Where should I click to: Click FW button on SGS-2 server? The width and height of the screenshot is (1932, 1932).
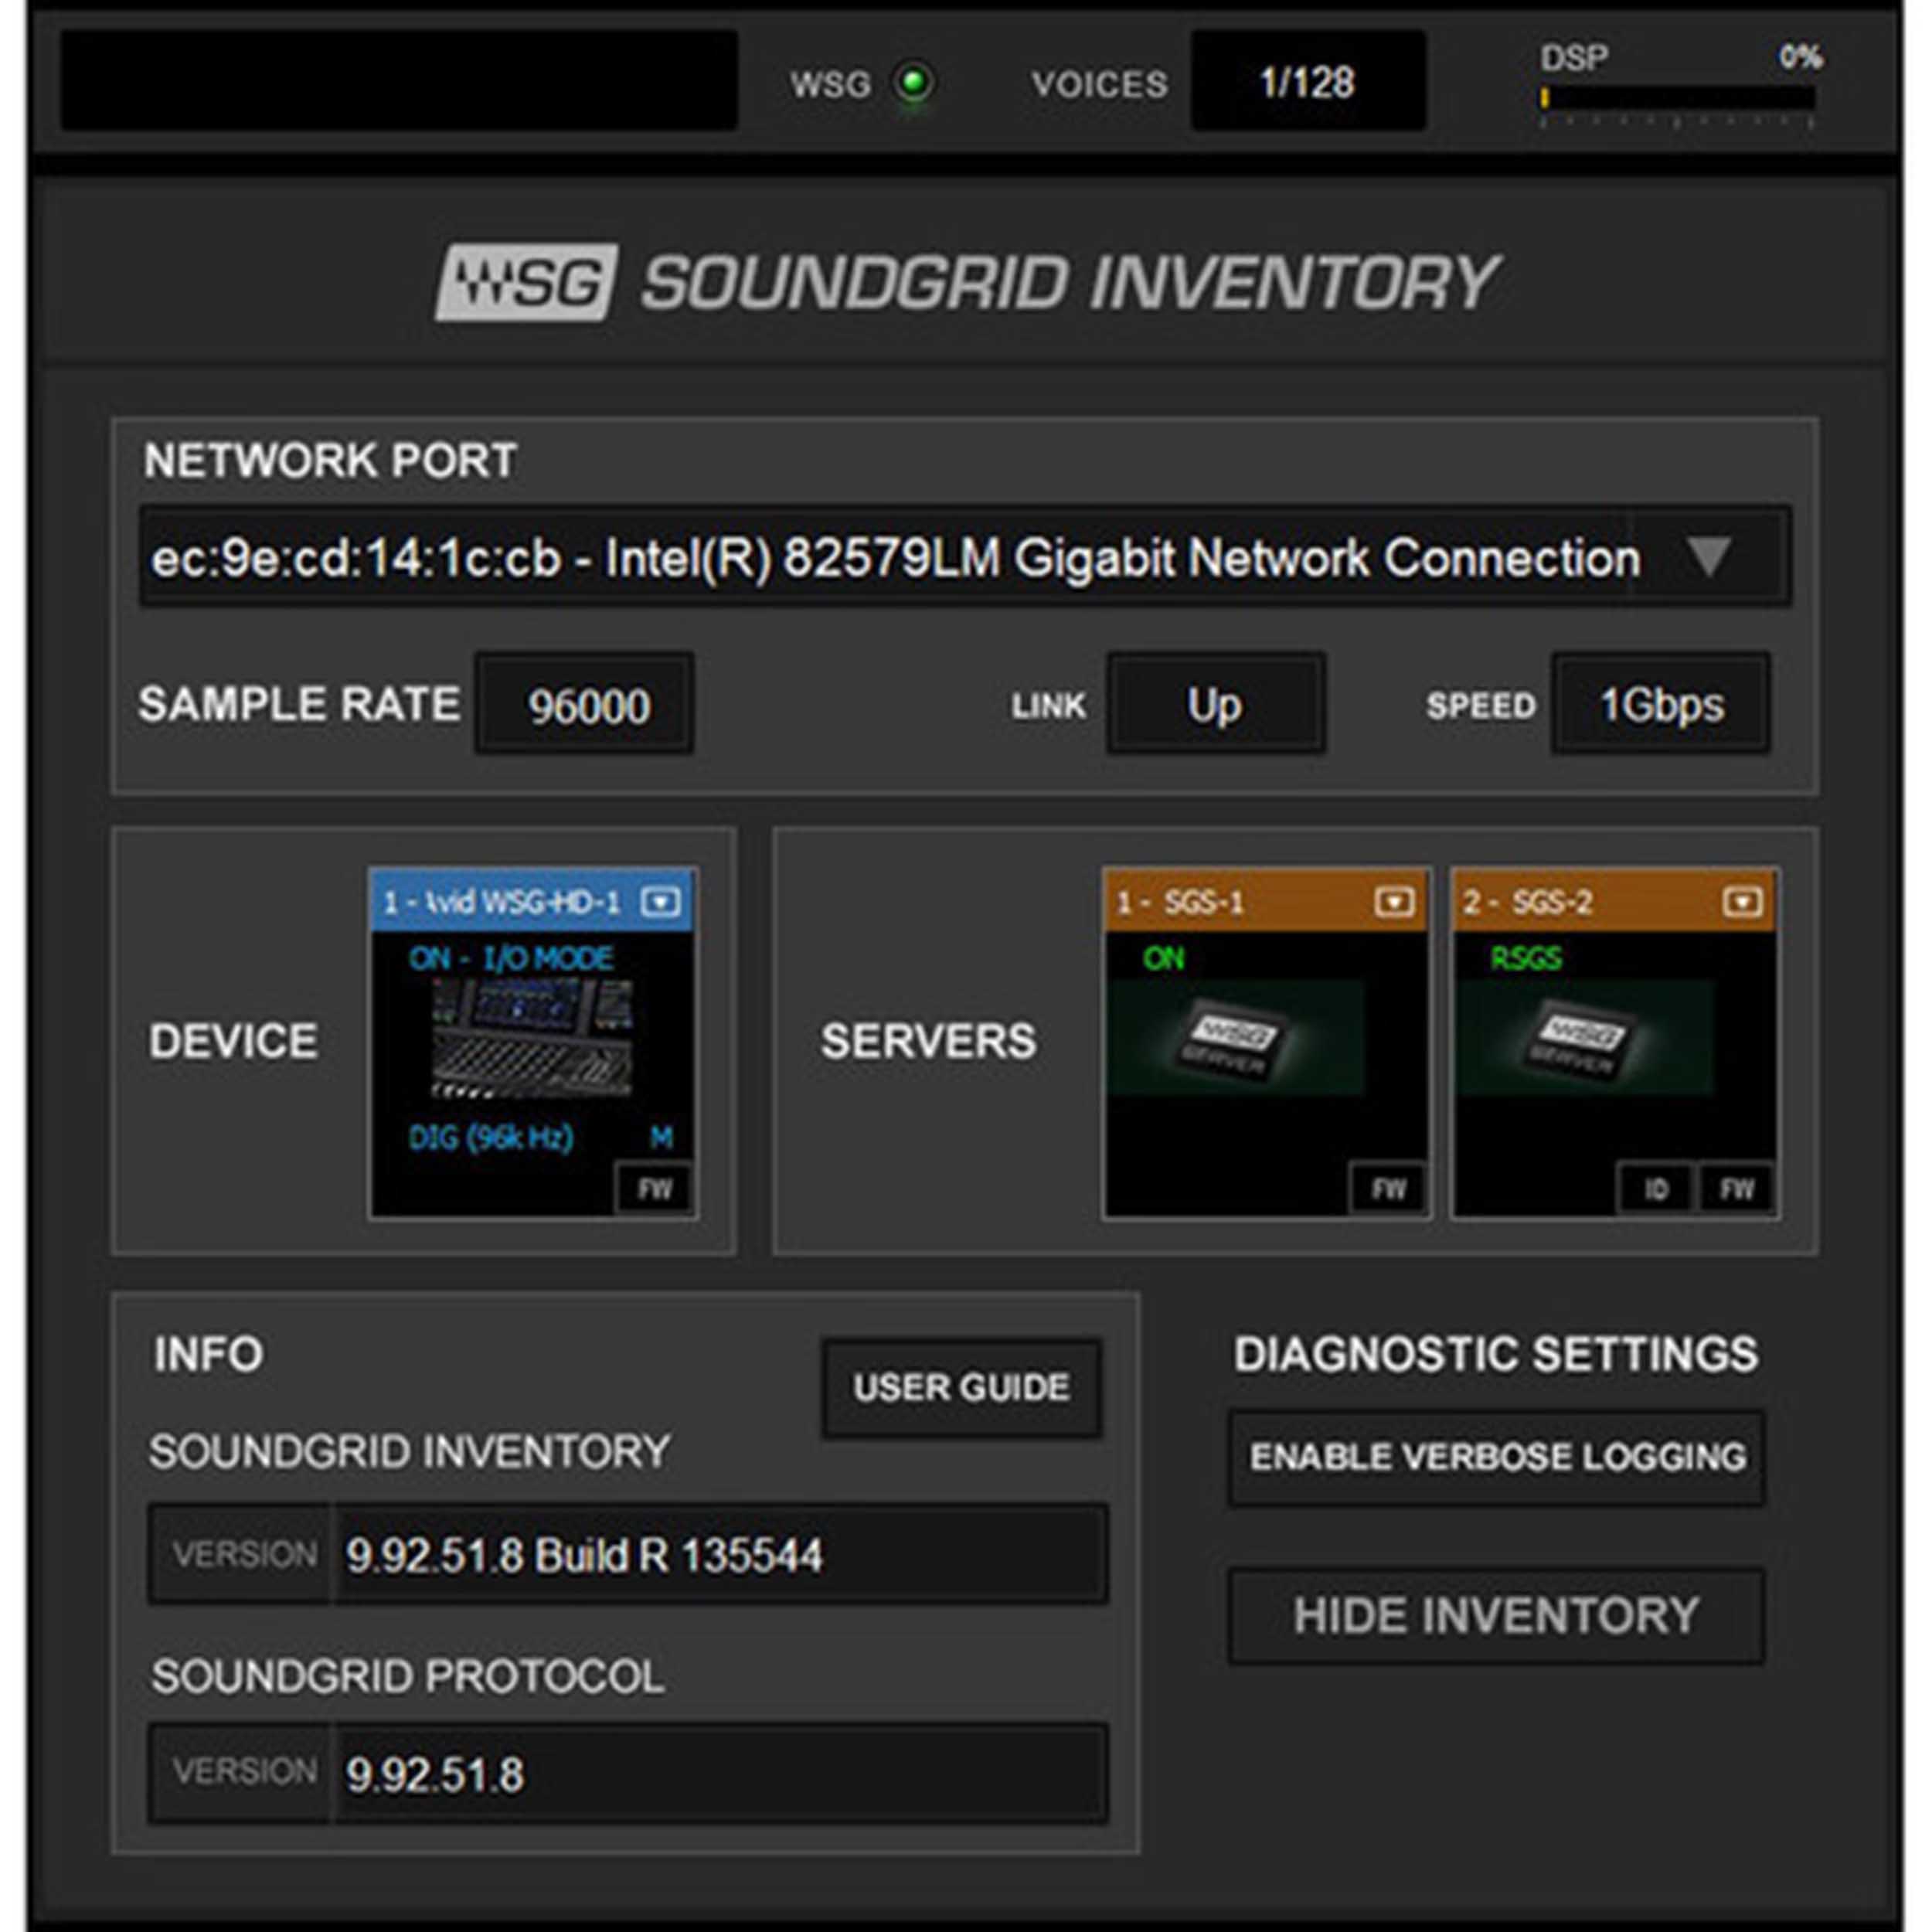click(x=1737, y=1189)
